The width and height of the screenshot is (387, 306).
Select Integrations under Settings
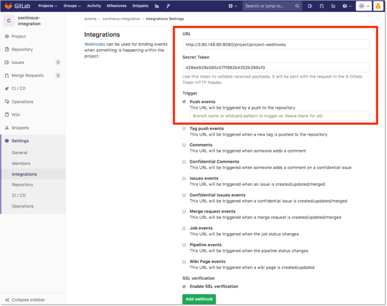[x=24, y=174]
